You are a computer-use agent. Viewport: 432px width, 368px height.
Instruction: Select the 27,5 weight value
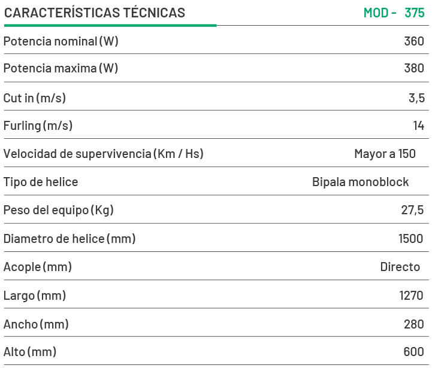tap(412, 210)
